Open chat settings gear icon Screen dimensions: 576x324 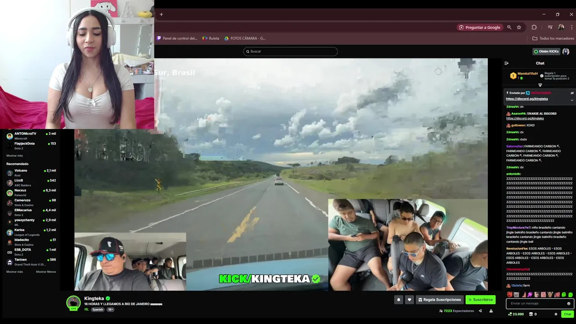coord(556,314)
